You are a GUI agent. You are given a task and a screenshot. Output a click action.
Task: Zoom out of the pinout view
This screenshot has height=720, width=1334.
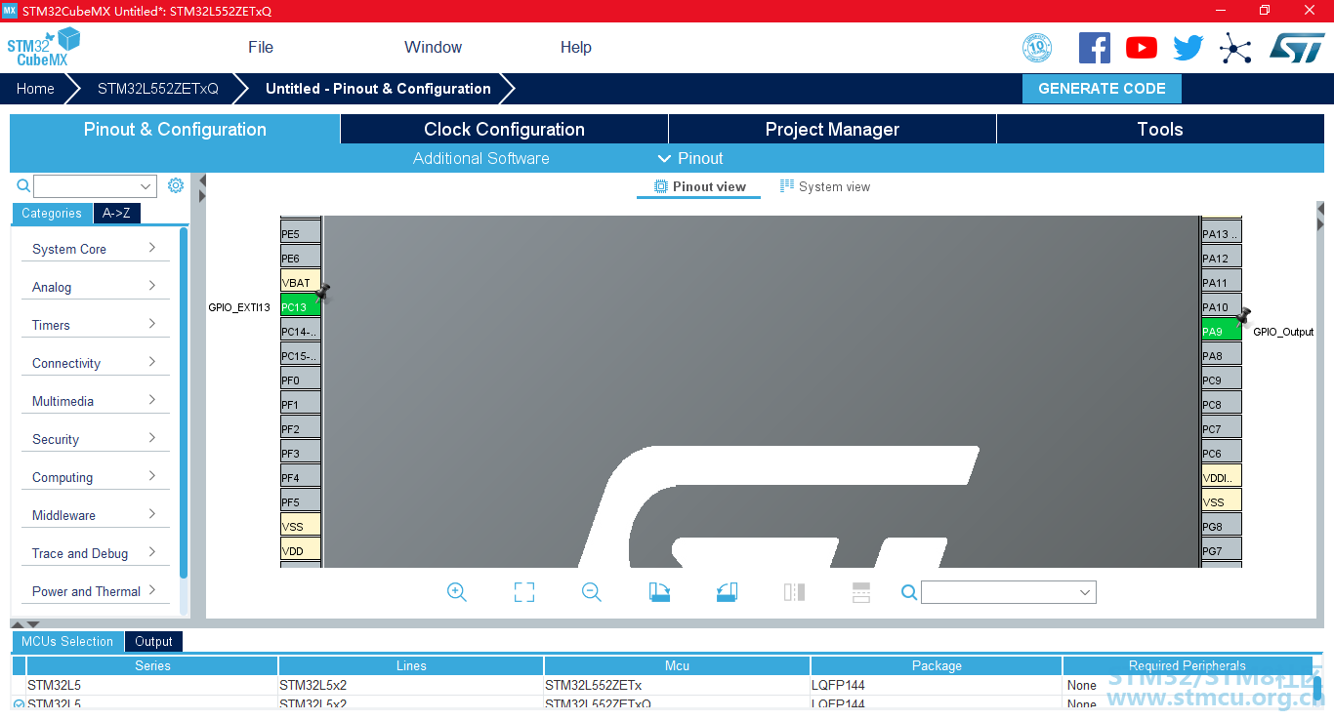click(591, 592)
